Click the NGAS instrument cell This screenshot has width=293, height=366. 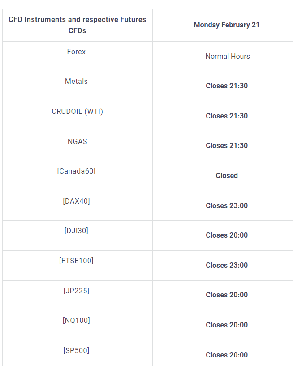[x=77, y=142]
